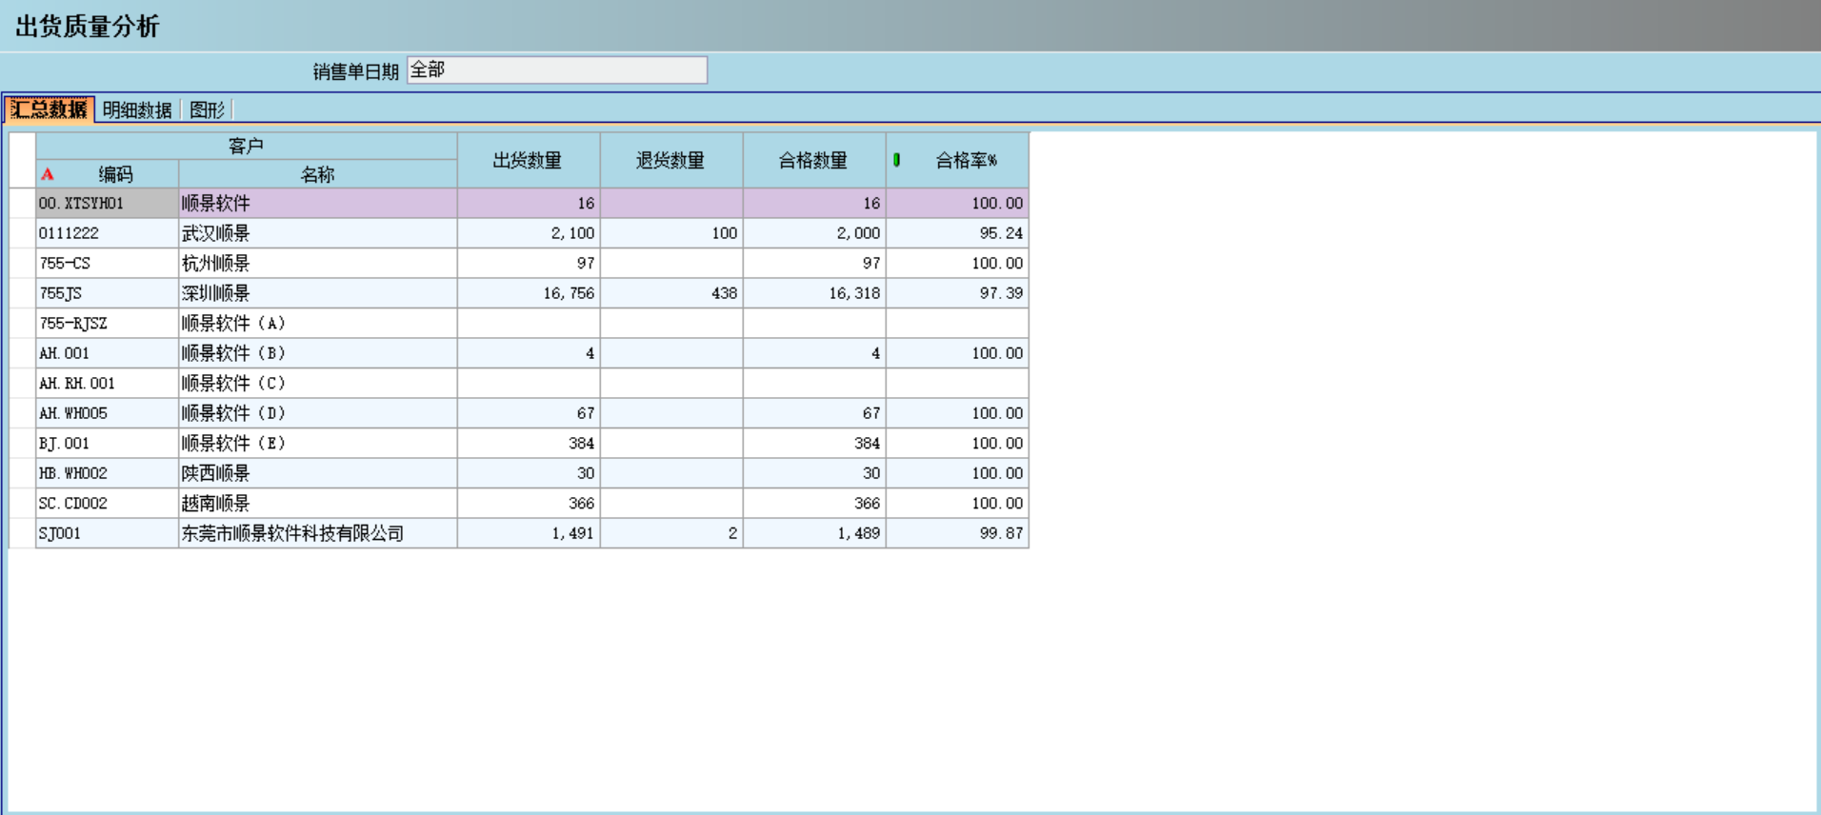Select cell with code 755-RJSZ
1821x815 pixels.
(x=107, y=323)
